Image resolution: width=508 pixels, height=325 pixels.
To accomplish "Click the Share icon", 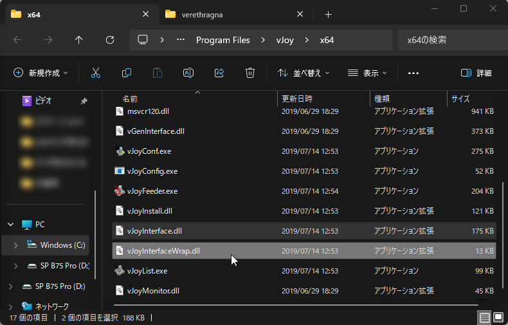I will tap(219, 73).
